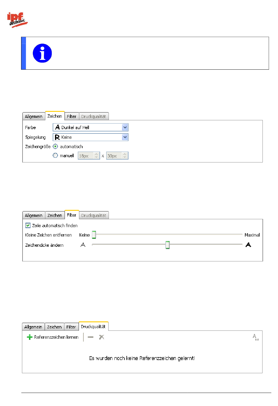Click Referenzzeichen lernen button
Image resolution: width=278 pixels, height=406 pixels.
(x=56, y=337)
